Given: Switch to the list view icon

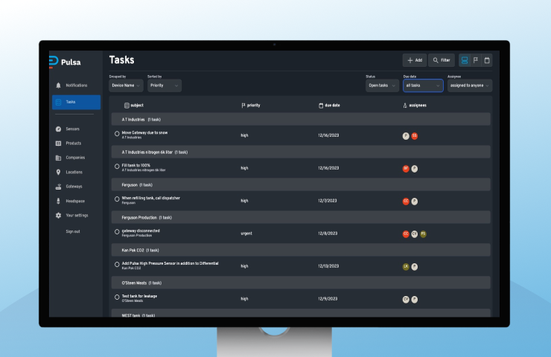Looking at the screenshot, I should coord(465,60).
